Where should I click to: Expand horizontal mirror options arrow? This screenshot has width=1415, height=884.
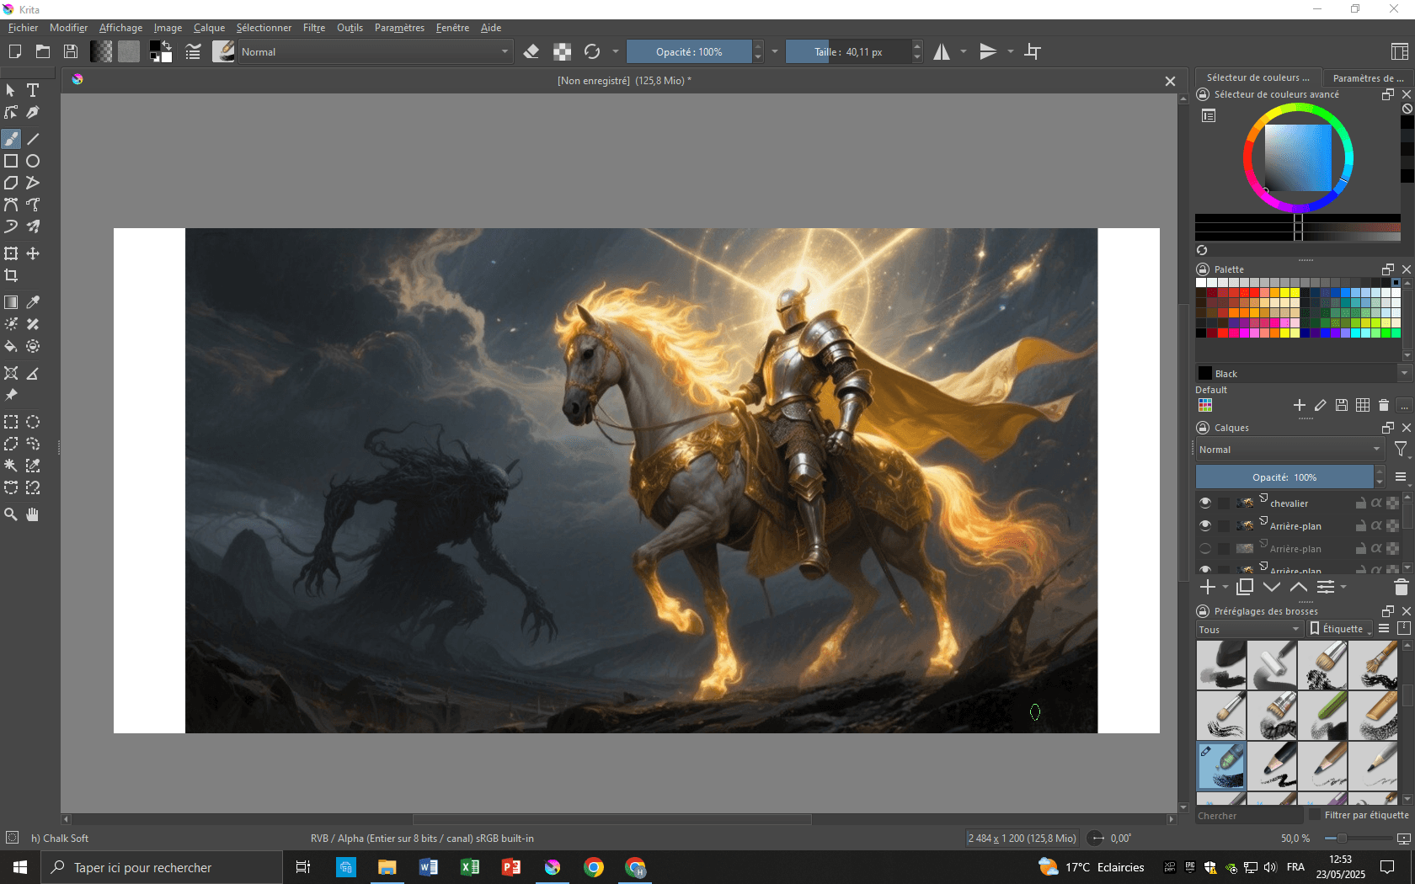click(964, 51)
